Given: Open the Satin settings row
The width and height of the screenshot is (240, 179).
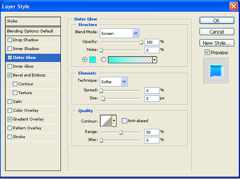Looking at the screenshot, I should click(33, 102).
